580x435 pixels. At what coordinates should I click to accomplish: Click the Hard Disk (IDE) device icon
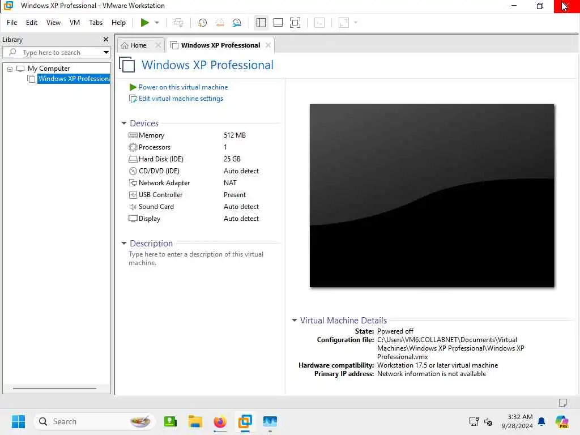(133, 159)
